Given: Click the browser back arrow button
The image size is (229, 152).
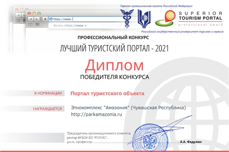Looking at the screenshot, I should [31, 19].
